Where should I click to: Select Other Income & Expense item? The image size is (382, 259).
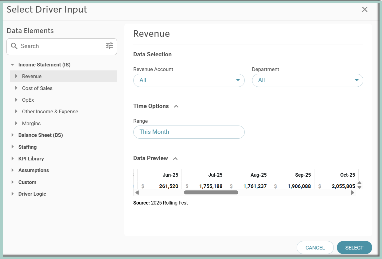(50, 111)
